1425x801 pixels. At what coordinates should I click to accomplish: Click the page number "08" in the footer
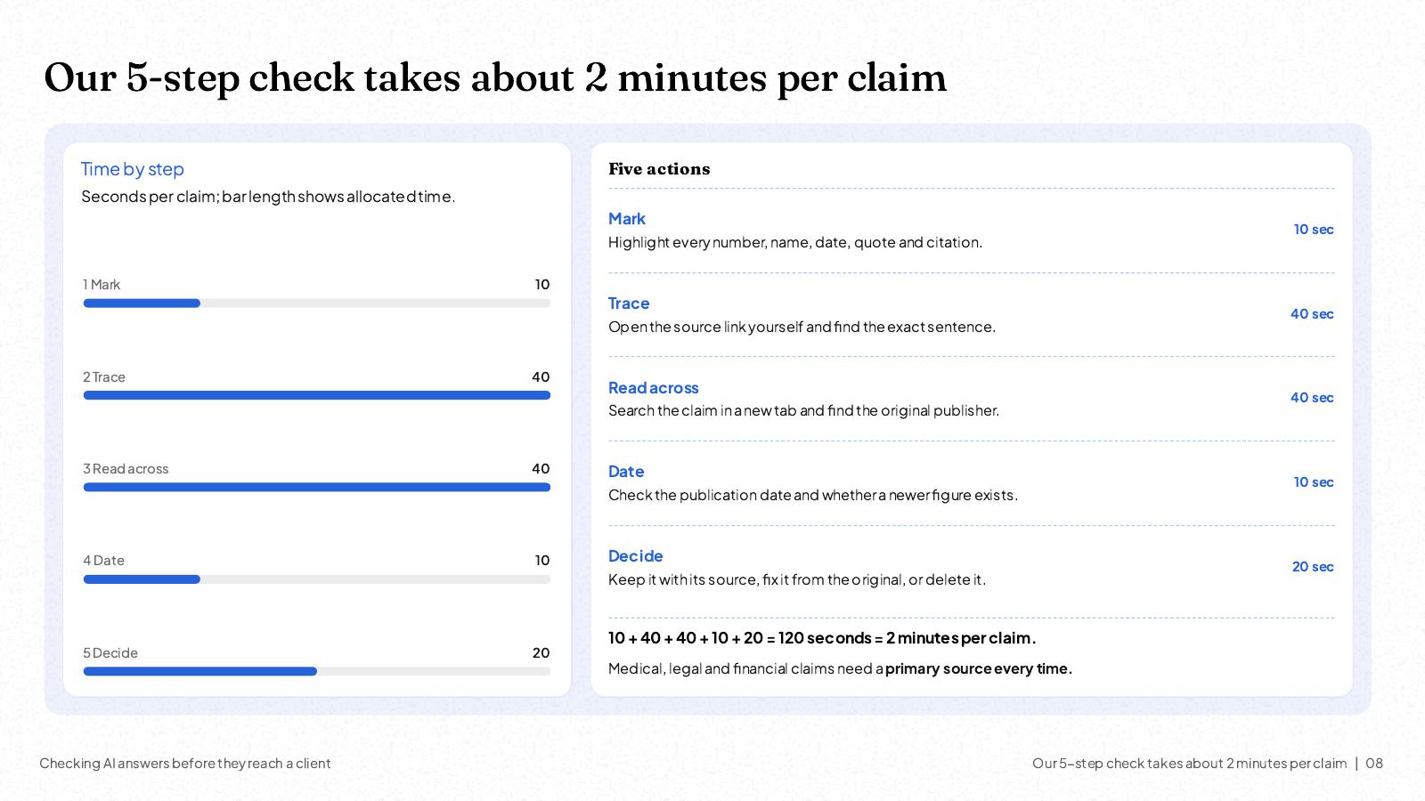[x=1374, y=764]
